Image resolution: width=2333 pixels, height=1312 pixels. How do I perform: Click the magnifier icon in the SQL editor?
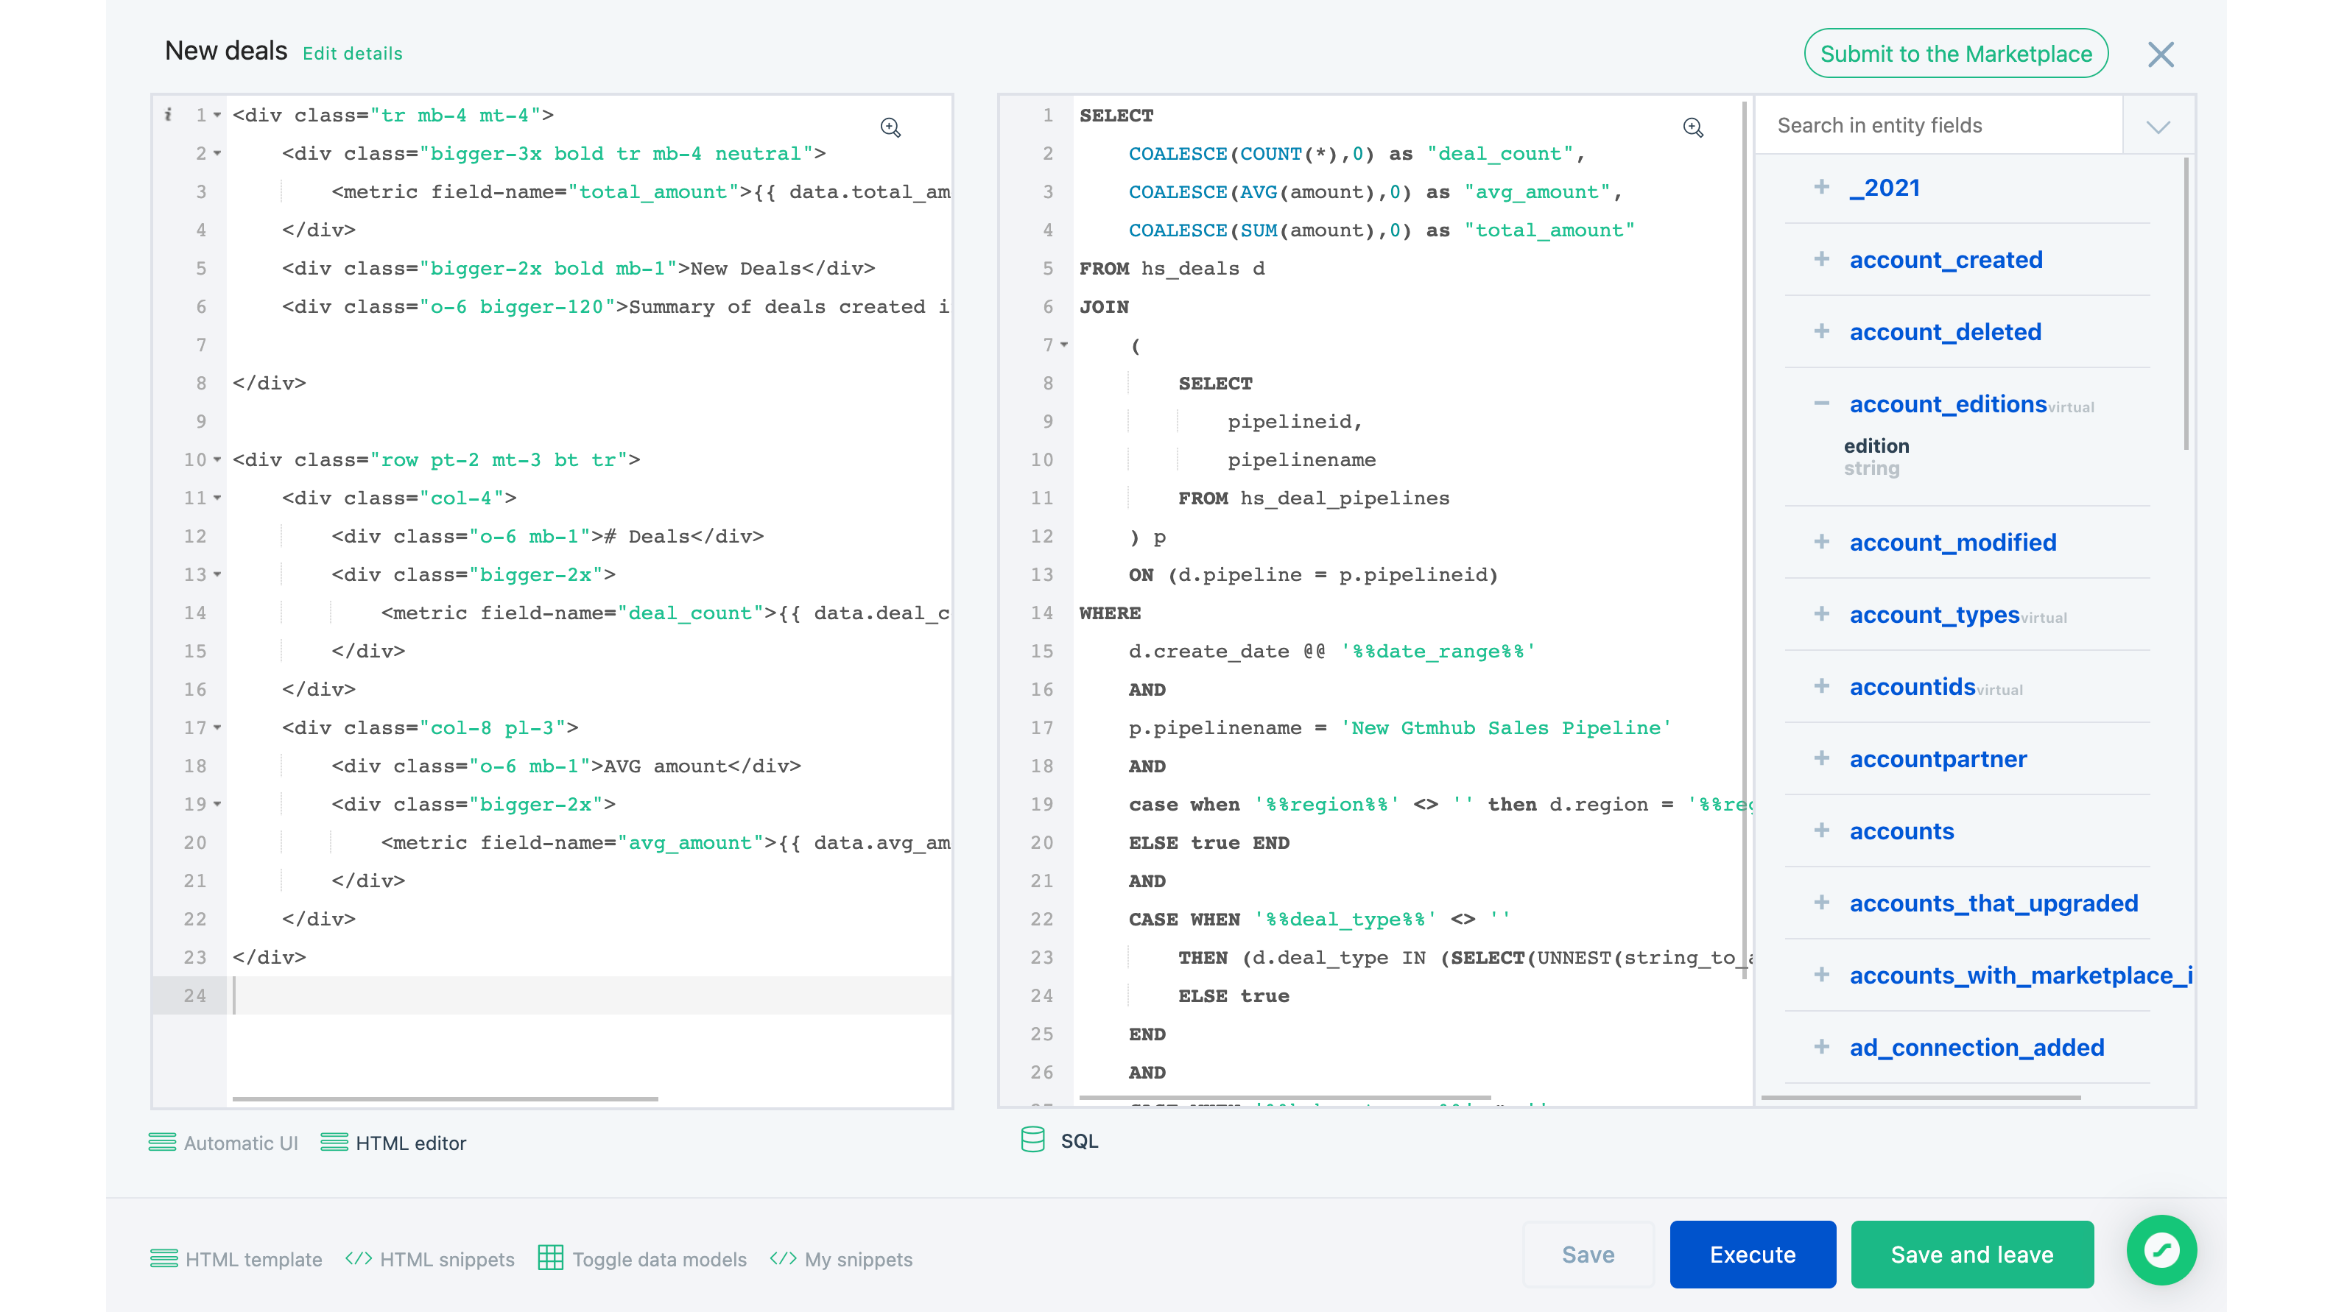coord(1694,127)
